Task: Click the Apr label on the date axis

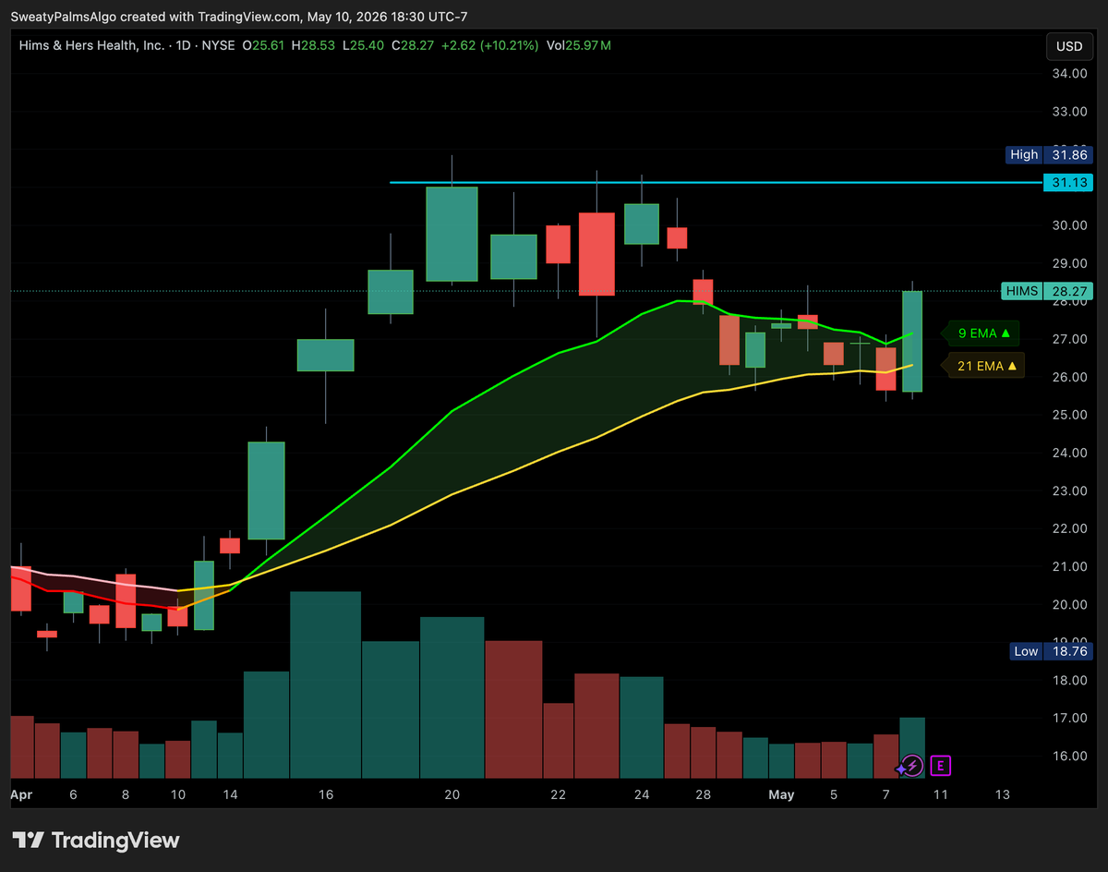Action: coord(20,794)
